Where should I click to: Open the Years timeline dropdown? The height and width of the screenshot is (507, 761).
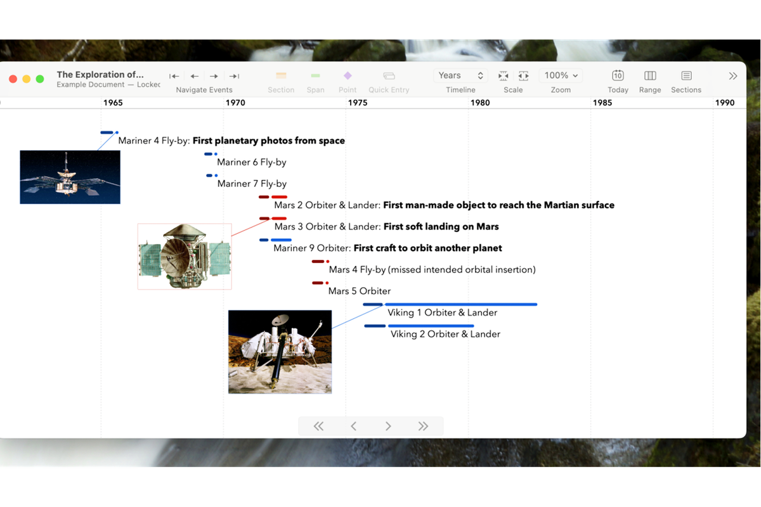click(x=460, y=75)
